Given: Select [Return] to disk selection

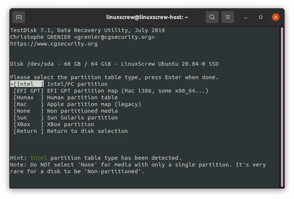Looking at the screenshot, I should click(x=28, y=131).
